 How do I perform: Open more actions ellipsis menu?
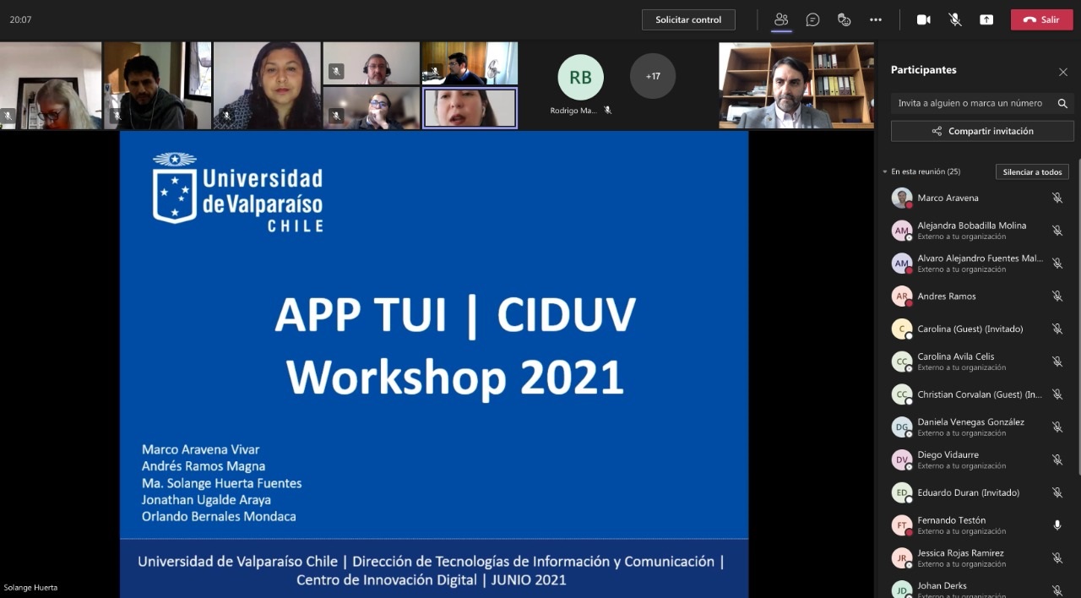876,19
